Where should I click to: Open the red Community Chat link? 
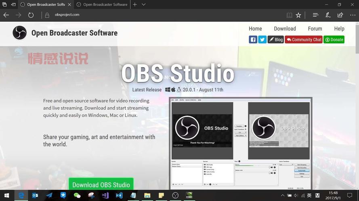pyautogui.click(x=304, y=39)
